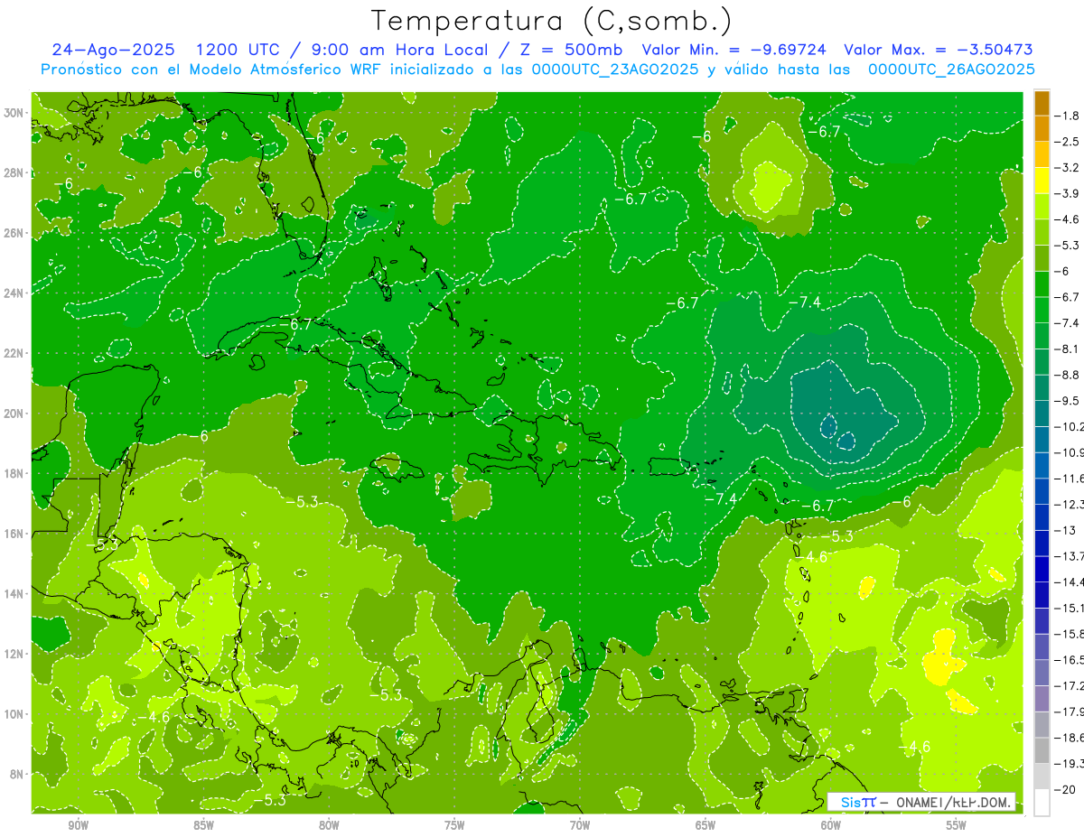The image size is (1084, 837).
Task: Click the latitude label "30N"
Action: (x=14, y=113)
